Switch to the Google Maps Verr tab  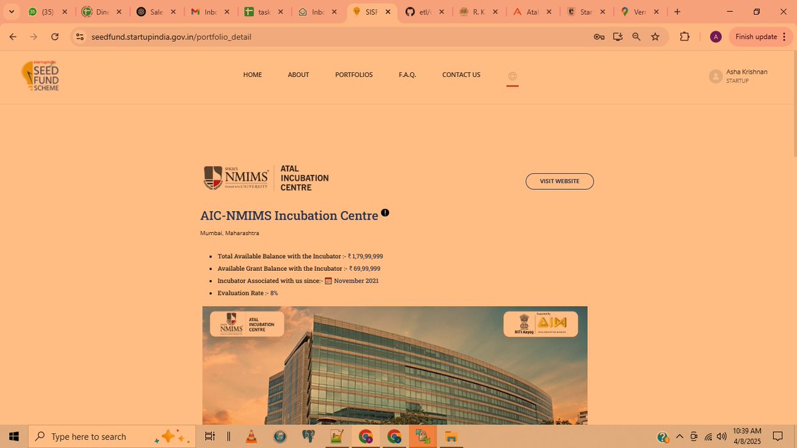click(640, 12)
